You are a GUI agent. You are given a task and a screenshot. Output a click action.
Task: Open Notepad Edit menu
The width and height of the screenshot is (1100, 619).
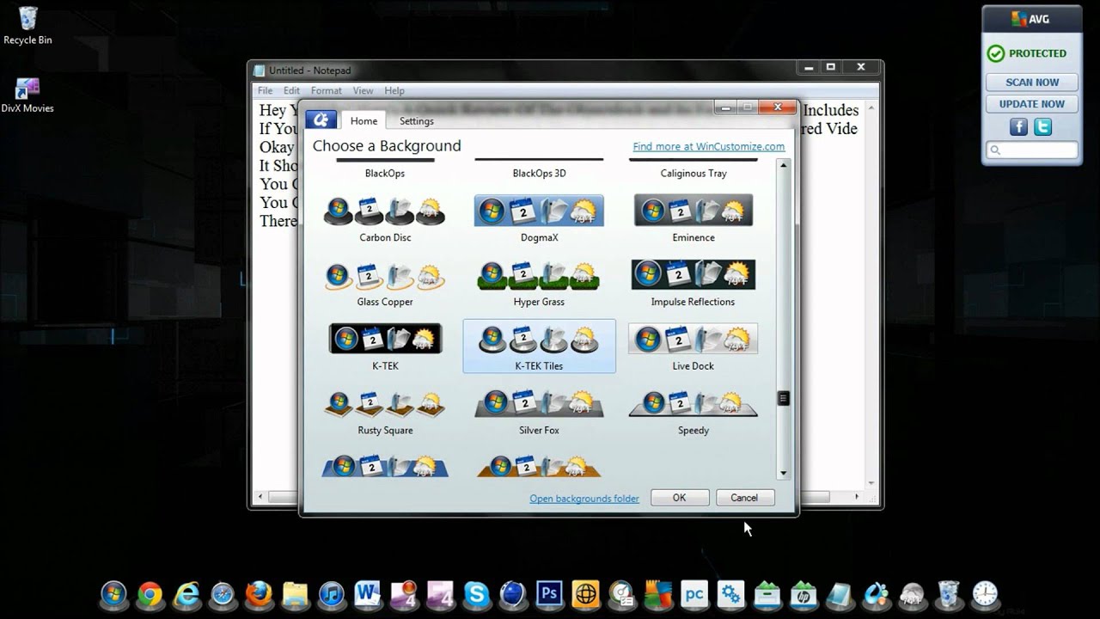[x=292, y=90]
